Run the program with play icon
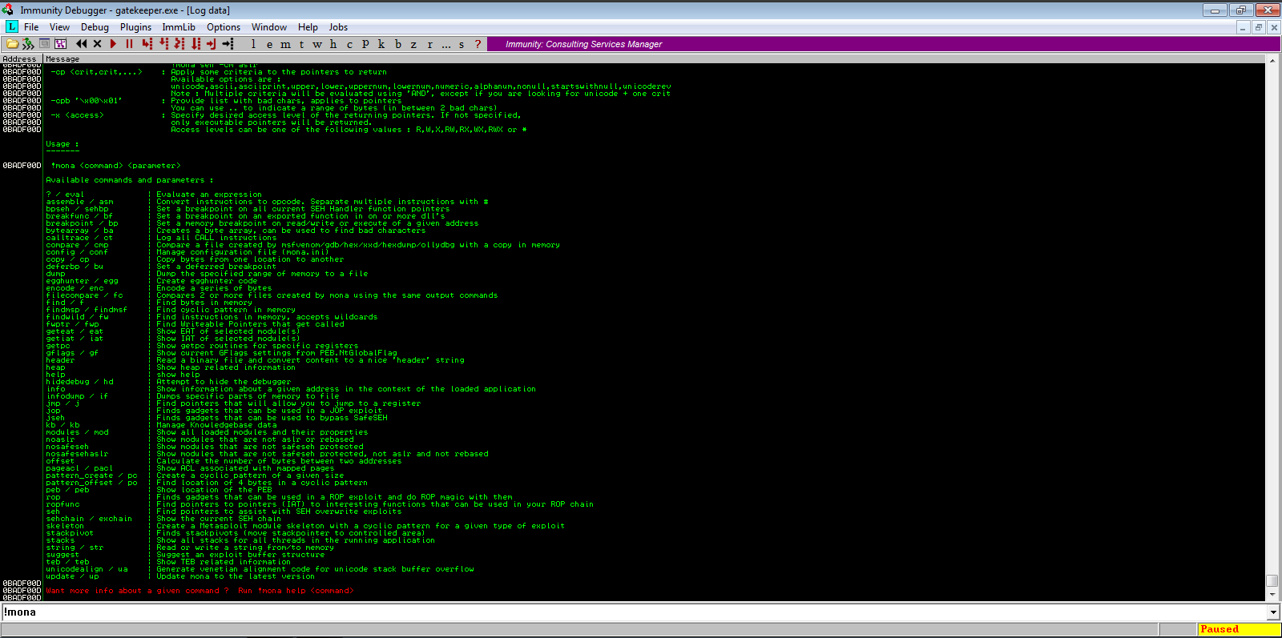1282x638 pixels. [x=113, y=44]
